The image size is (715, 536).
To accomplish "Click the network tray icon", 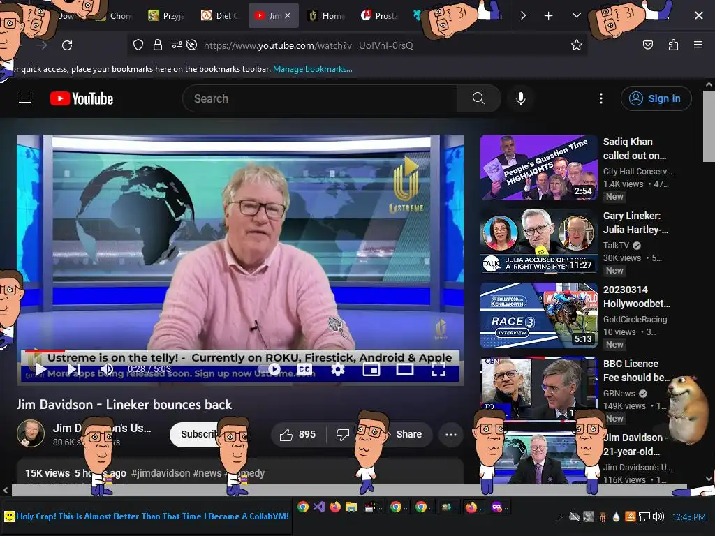I will coord(644,516).
